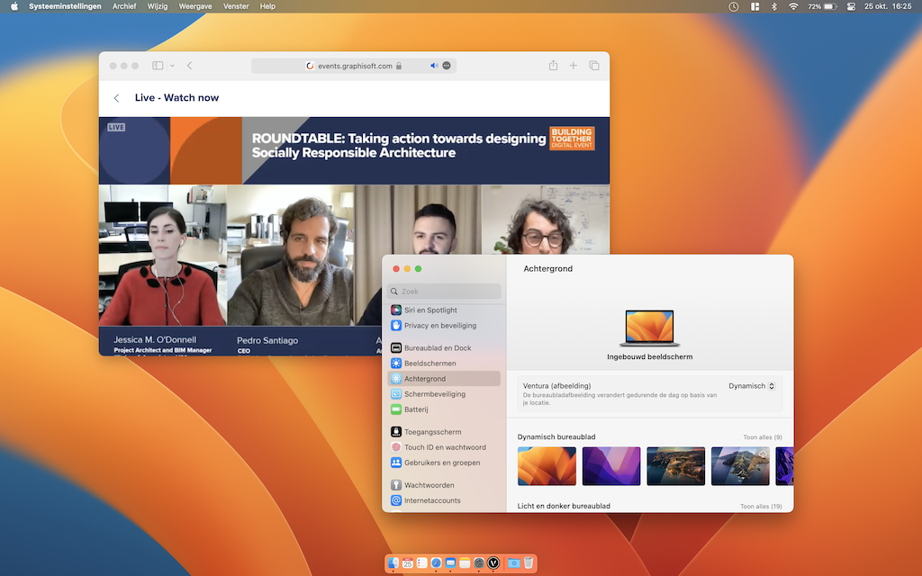The width and height of the screenshot is (922, 576).
Task: Open the Systeeminstellingen app menu
Action: coord(65,6)
